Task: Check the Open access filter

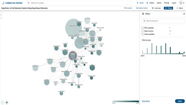Action: (143, 31)
